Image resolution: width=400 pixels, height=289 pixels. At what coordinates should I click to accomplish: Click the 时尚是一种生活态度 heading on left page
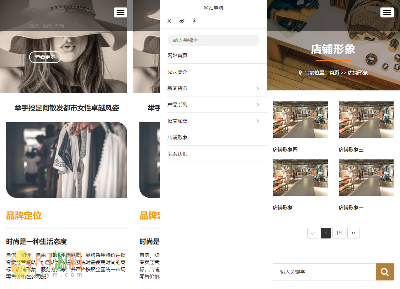coord(37,241)
